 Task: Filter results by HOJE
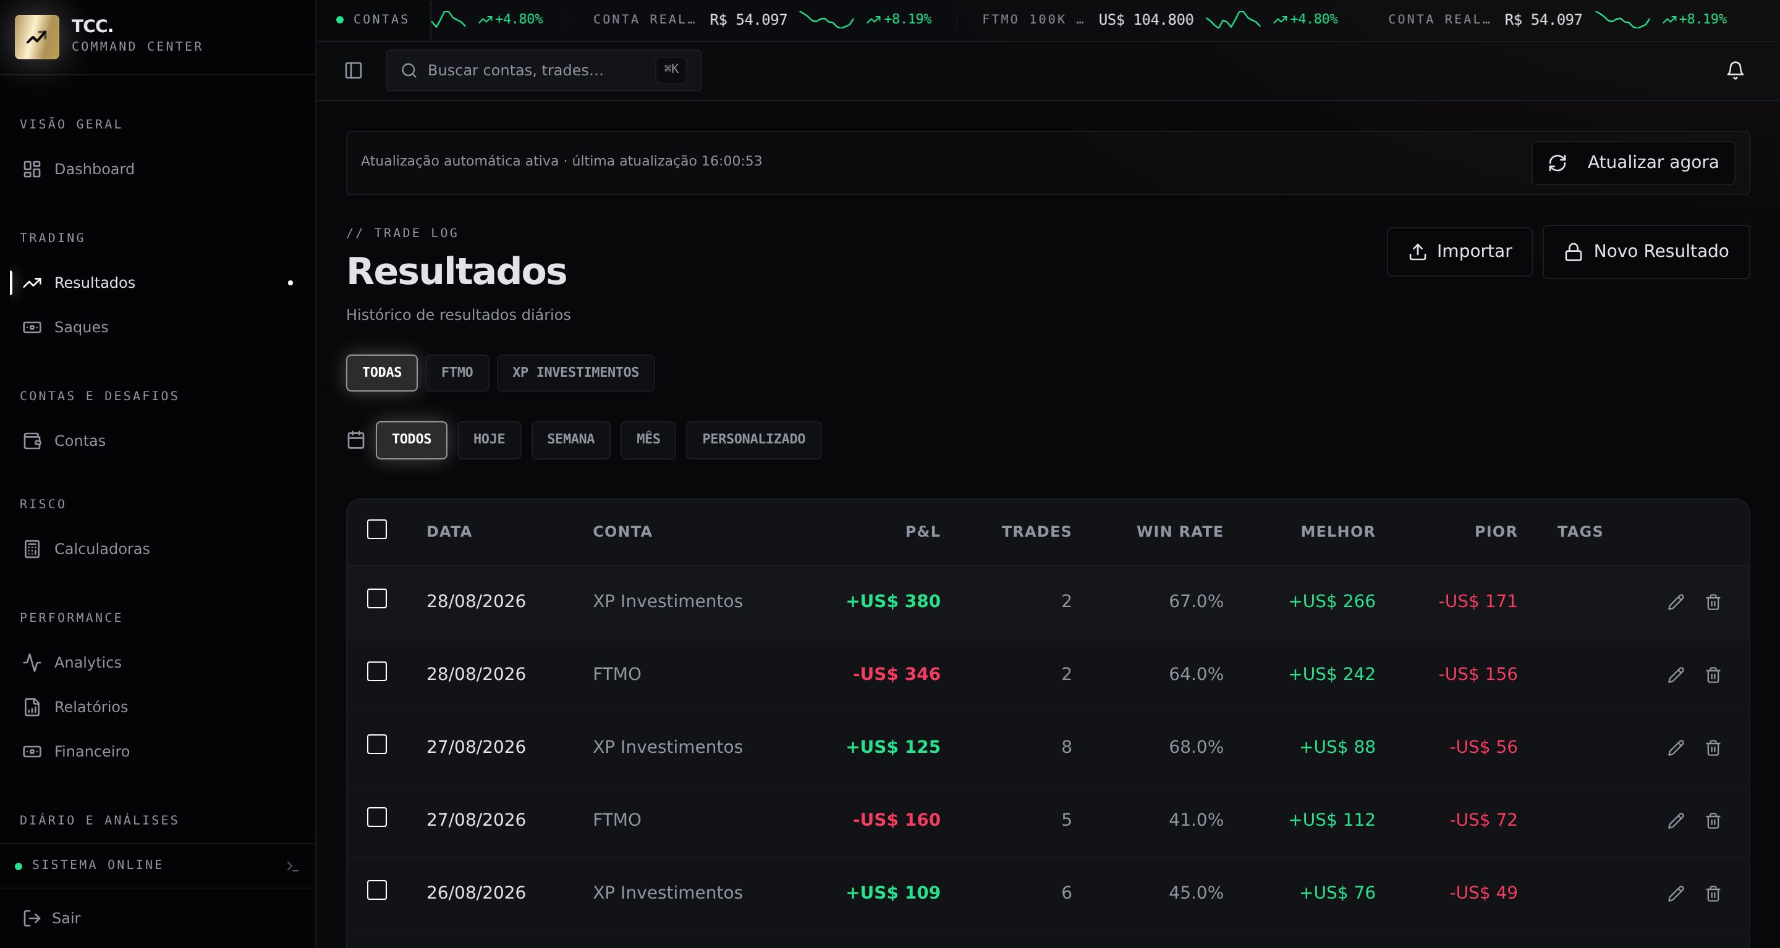(489, 440)
